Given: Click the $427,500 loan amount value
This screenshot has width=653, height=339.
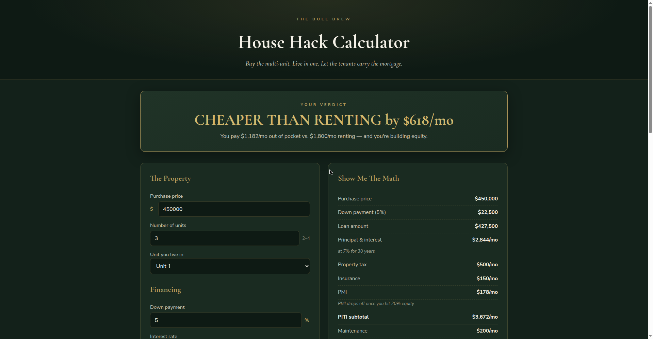Looking at the screenshot, I should (486, 226).
